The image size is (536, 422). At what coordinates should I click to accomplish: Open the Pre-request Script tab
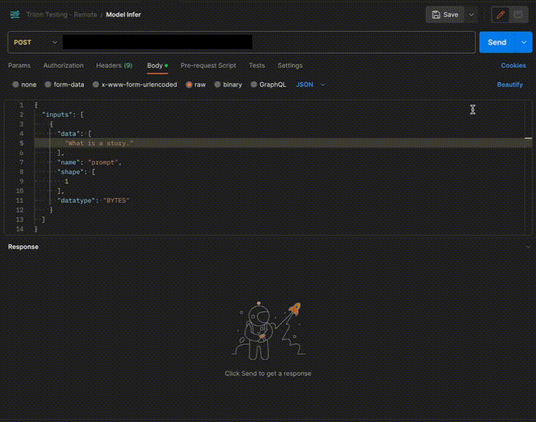click(208, 65)
